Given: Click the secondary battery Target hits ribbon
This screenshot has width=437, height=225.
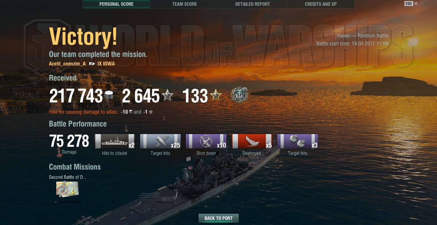Looking at the screenshot, I should (x=298, y=141).
